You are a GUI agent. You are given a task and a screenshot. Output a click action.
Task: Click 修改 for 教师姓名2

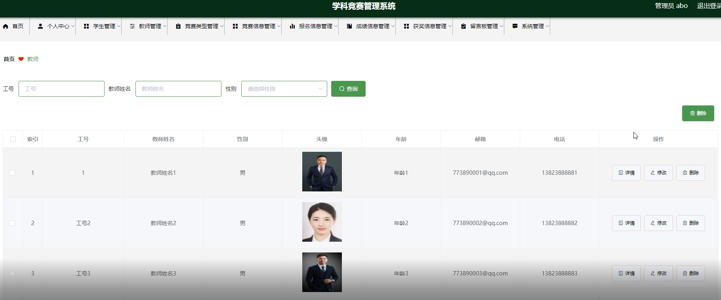[658, 223]
